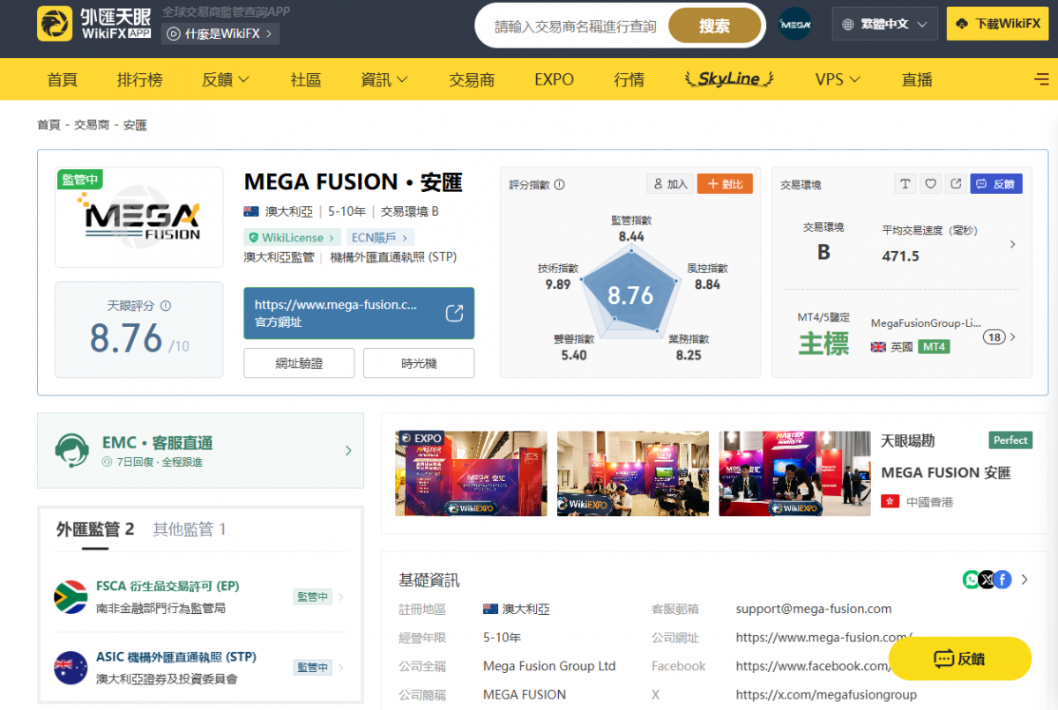The width and height of the screenshot is (1058, 710).
Task: Go to the 首頁 nav tab
Action: click(62, 79)
